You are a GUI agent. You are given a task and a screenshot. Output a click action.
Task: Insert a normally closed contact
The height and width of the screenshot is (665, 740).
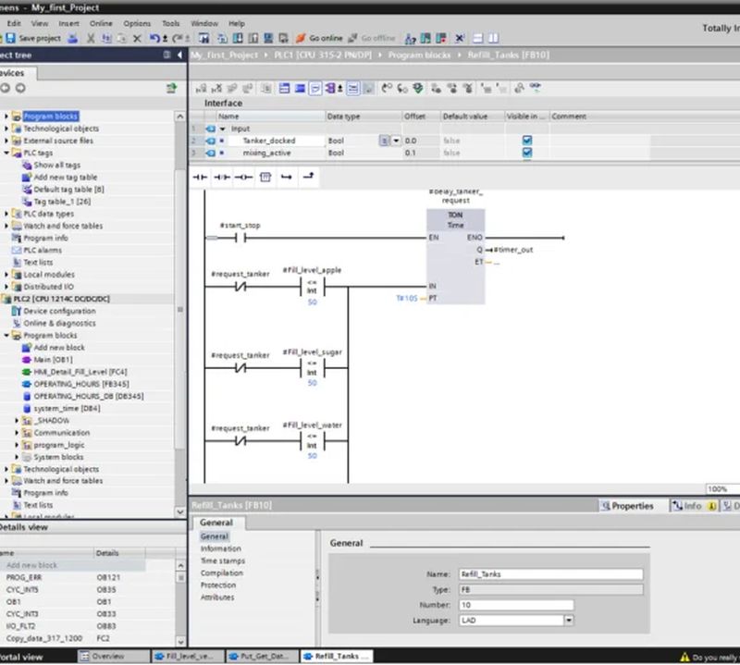[x=221, y=176]
